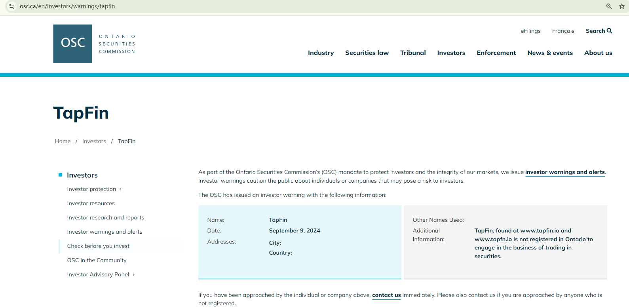Image resolution: width=629 pixels, height=308 pixels.
Task: Click the browser address bar URL
Action: coord(67,6)
